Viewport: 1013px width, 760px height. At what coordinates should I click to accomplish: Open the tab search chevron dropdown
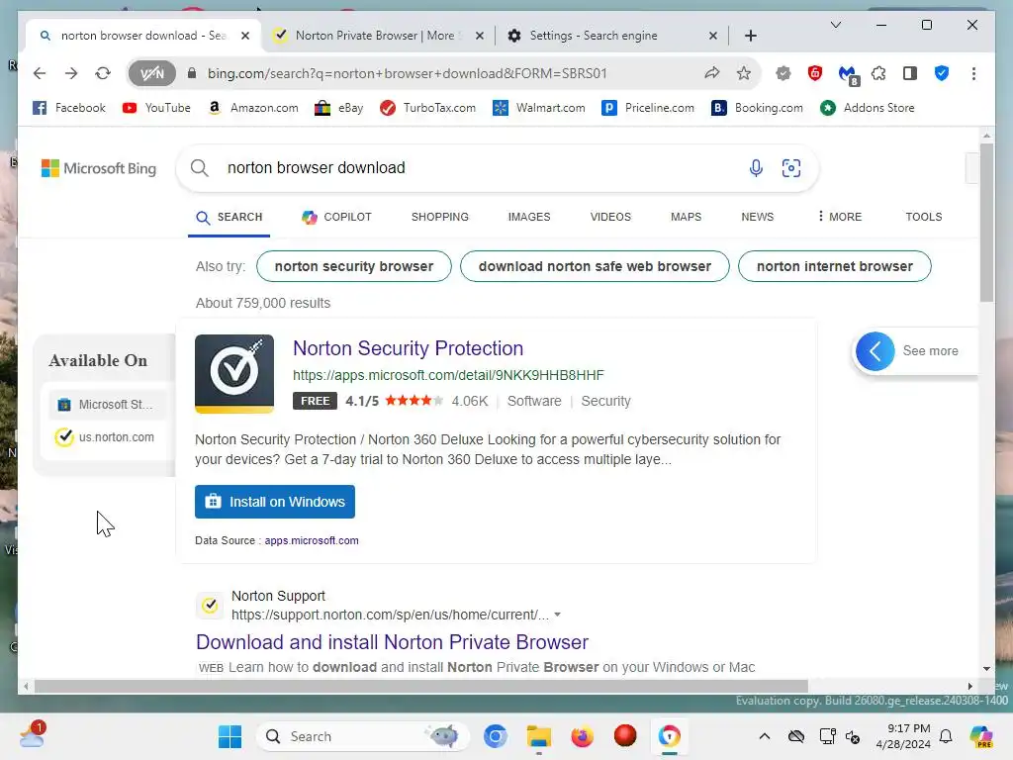(x=835, y=25)
